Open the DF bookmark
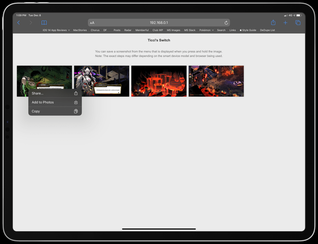318x244 pixels. (x=105, y=30)
